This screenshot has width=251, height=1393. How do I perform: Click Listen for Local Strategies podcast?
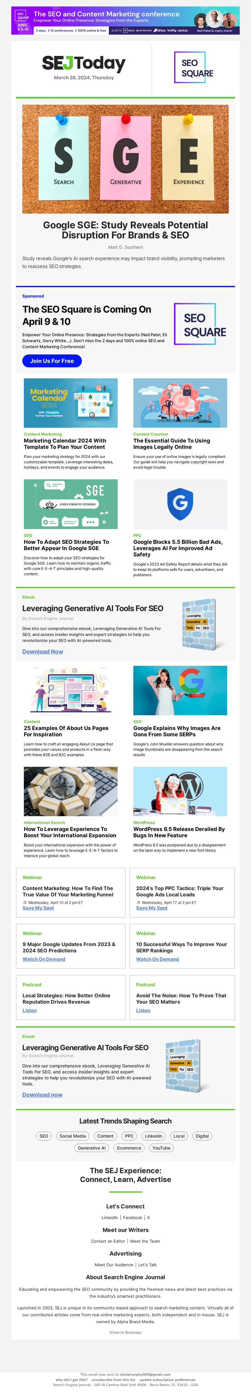[x=30, y=1010]
